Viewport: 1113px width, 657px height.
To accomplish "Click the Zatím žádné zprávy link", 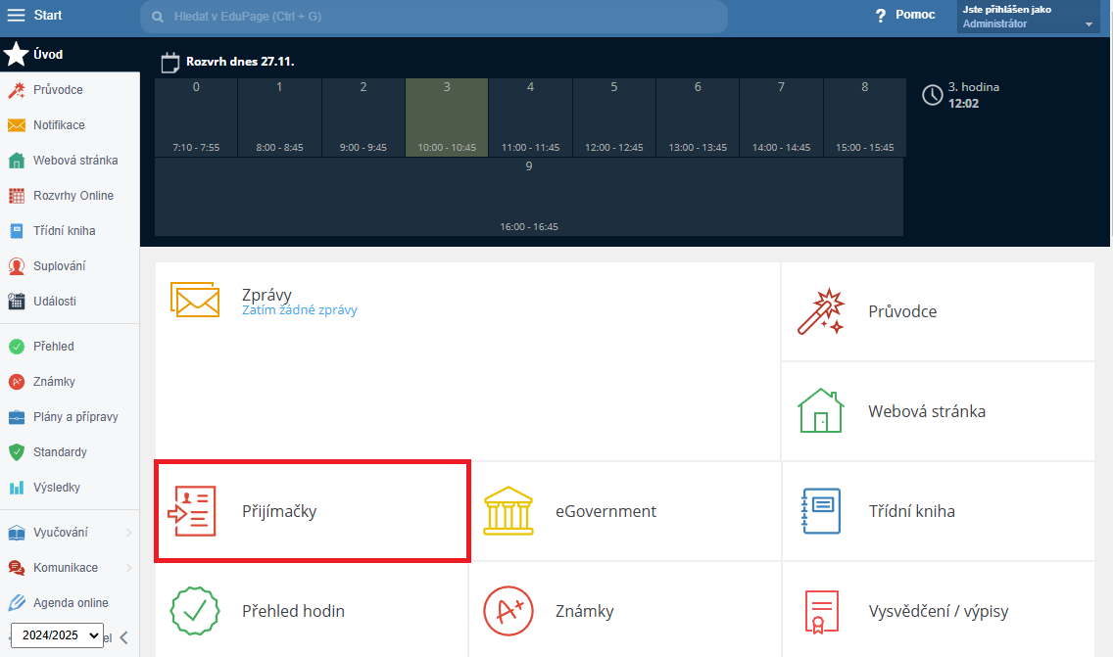I will pos(300,310).
